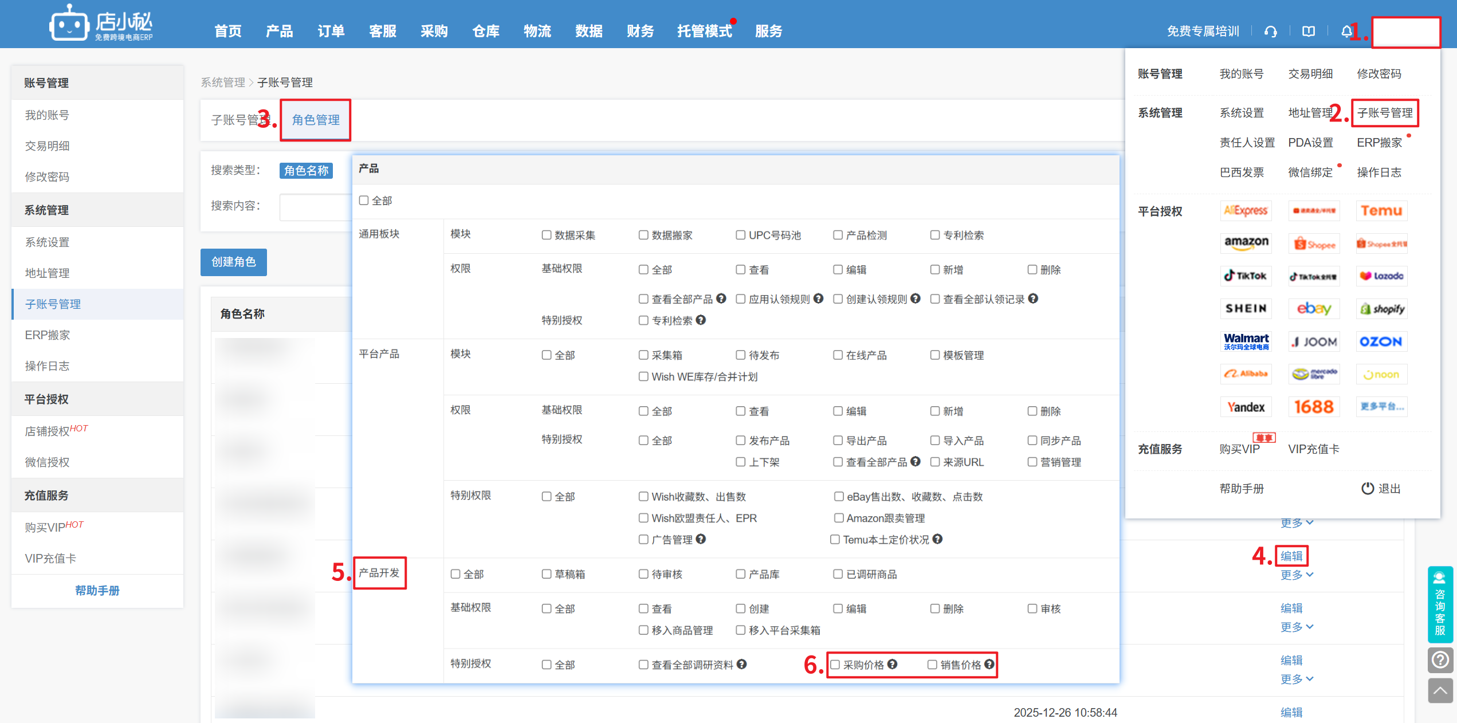Click the Amazon platform logo

[1246, 243]
